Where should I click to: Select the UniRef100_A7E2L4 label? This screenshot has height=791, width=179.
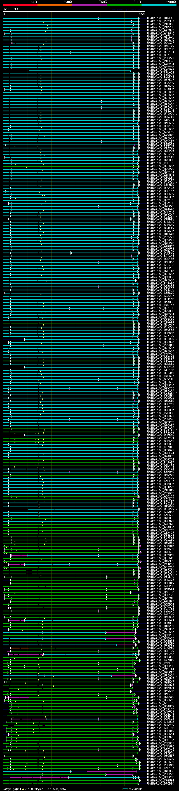click(x=161, y=64)
